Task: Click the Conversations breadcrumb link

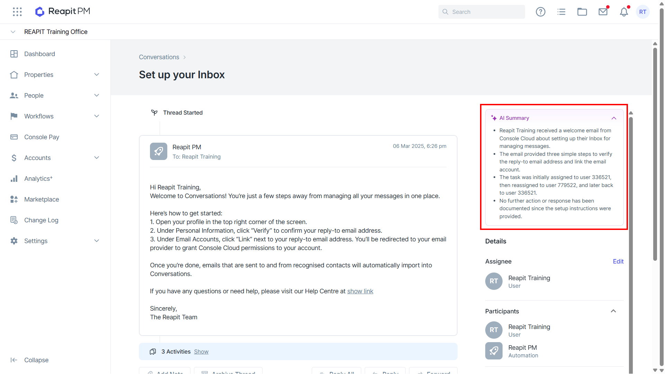Action: [159, 57]
